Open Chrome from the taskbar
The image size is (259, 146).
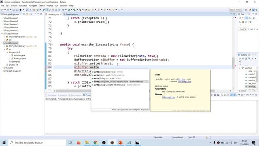coord(96,142)
